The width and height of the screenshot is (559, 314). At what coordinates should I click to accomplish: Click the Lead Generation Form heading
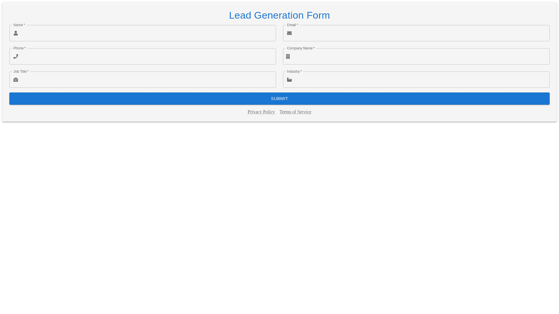tap(279, 15)
